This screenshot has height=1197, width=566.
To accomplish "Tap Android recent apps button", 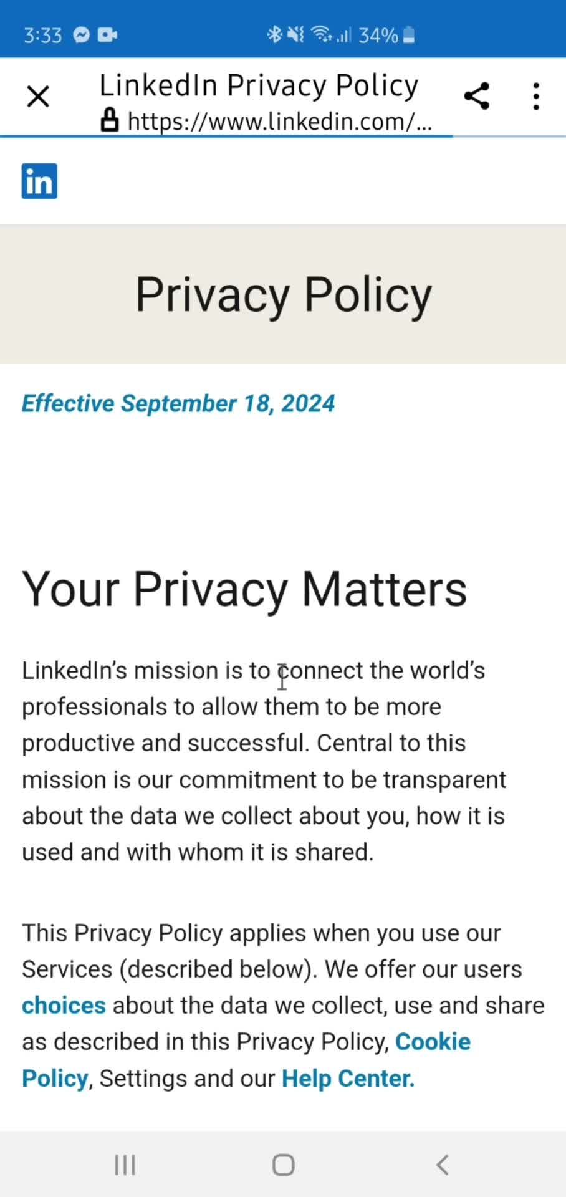I will coord(125,1165).
